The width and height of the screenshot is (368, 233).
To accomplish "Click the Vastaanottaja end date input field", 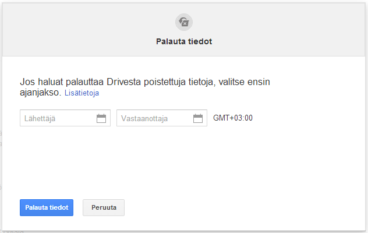I will click(154, 118).
